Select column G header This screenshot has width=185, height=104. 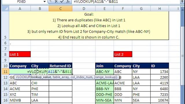(141, 8)
